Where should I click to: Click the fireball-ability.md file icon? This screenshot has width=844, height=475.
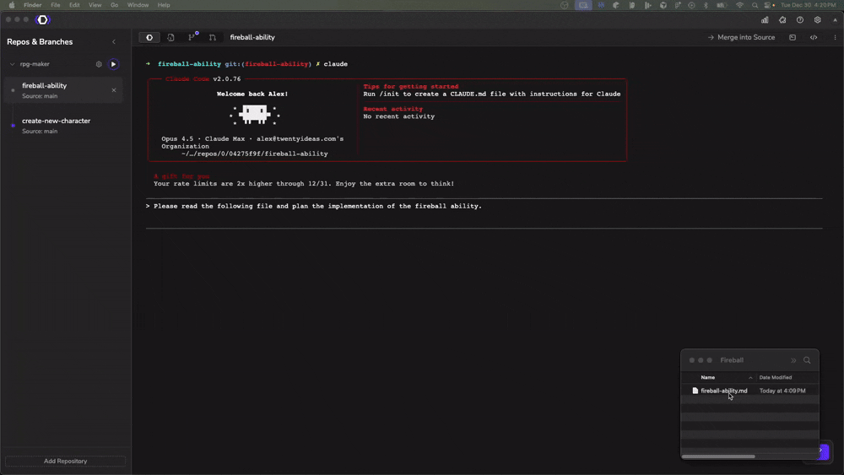[695, 391]
